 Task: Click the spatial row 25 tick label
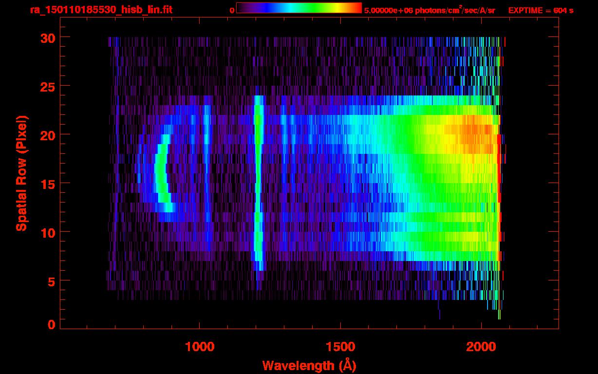[47, 86]
